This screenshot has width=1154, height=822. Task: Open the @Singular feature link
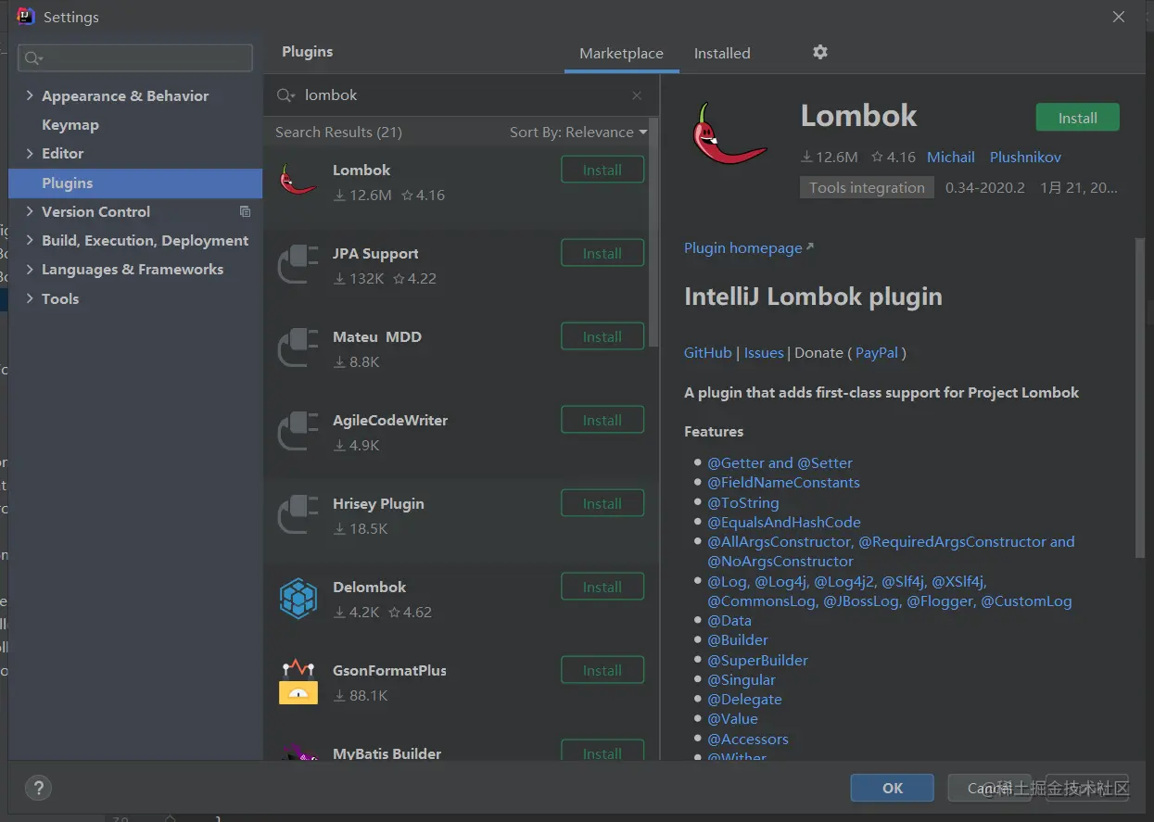742,680
